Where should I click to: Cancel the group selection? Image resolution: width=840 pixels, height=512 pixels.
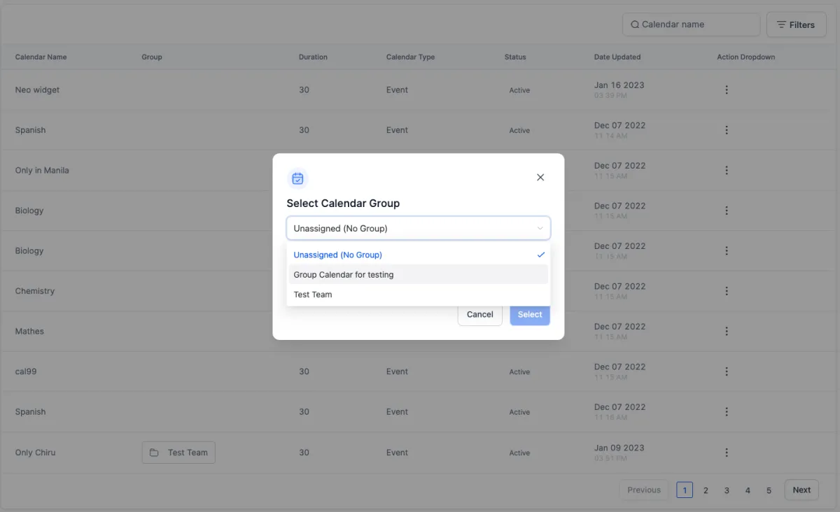click(x=480, y=315)
